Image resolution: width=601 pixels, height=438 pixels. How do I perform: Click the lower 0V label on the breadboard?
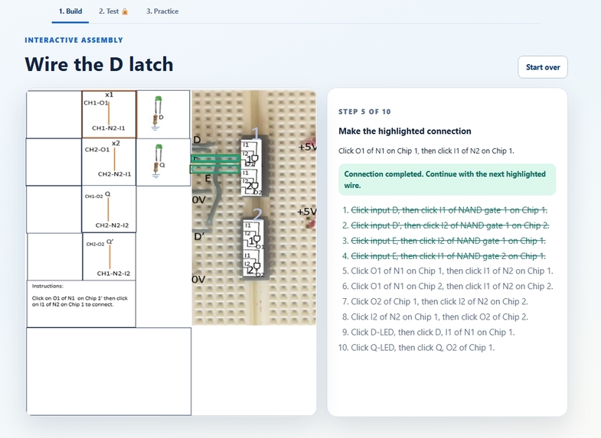(x=198, y=279)
